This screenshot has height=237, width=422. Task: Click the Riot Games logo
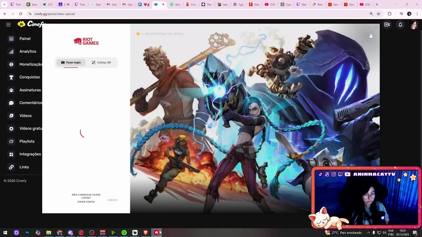(x=86, y=41)
